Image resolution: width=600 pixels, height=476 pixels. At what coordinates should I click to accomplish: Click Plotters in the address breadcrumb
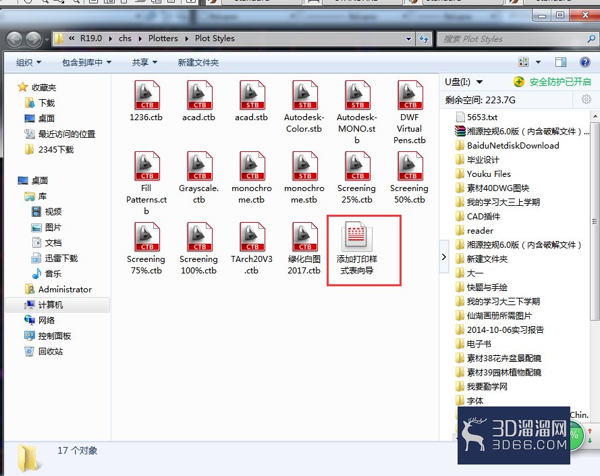click(x=163, y=38)
